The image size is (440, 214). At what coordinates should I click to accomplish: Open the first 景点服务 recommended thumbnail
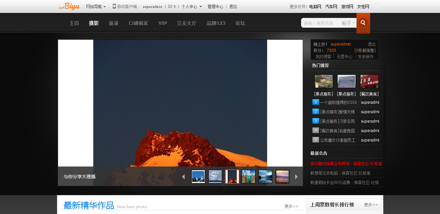(323, 81)
